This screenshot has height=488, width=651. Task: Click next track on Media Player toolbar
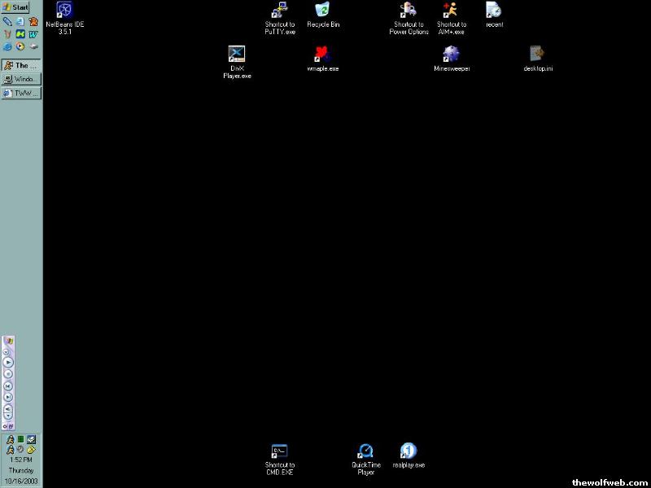(8, 397)
